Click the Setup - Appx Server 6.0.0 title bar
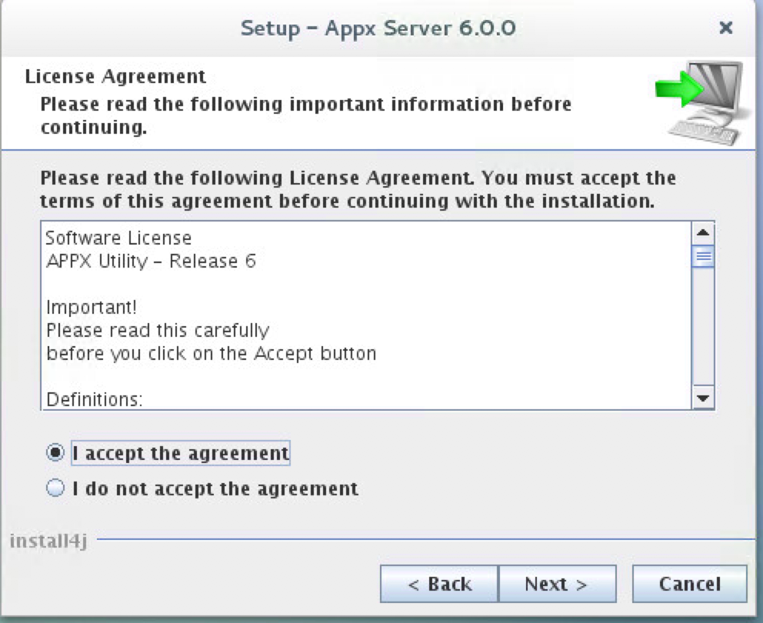The height and width of the screenshot is (623, 763). click(380, 28)
